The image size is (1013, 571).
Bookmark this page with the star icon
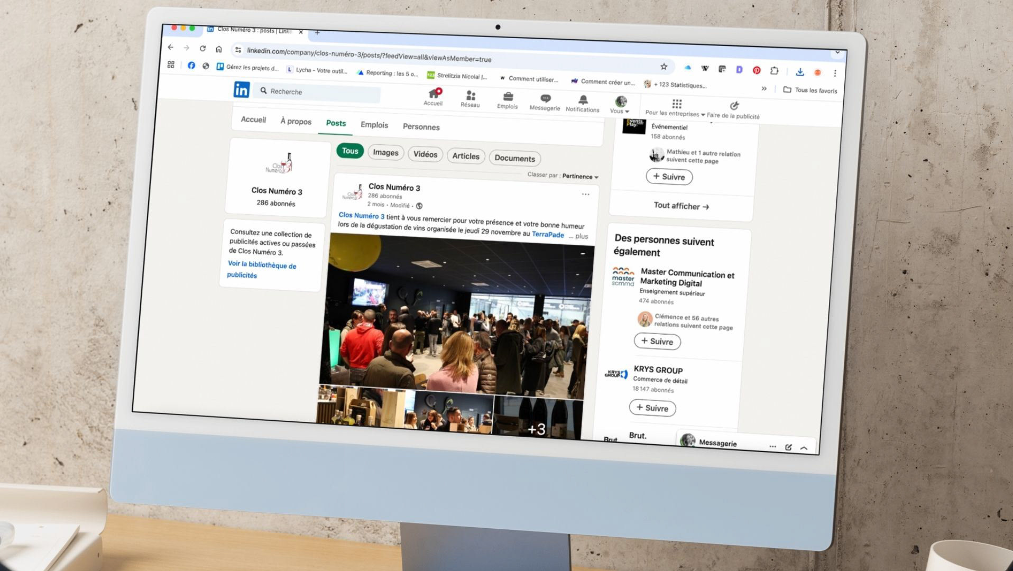click(x=664, y=66)
